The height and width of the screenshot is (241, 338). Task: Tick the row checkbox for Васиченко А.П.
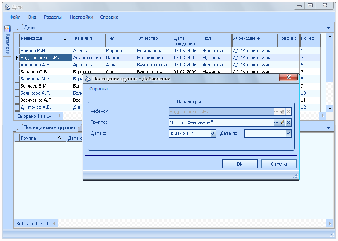pyautogui.click(x=17, y=100)
